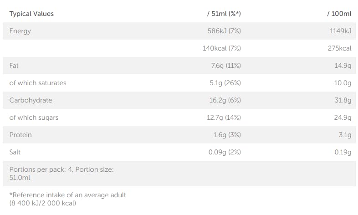Select the 7.6g (11%) fat value
This screenshot has width=358, height=215.
pos(226,66)
